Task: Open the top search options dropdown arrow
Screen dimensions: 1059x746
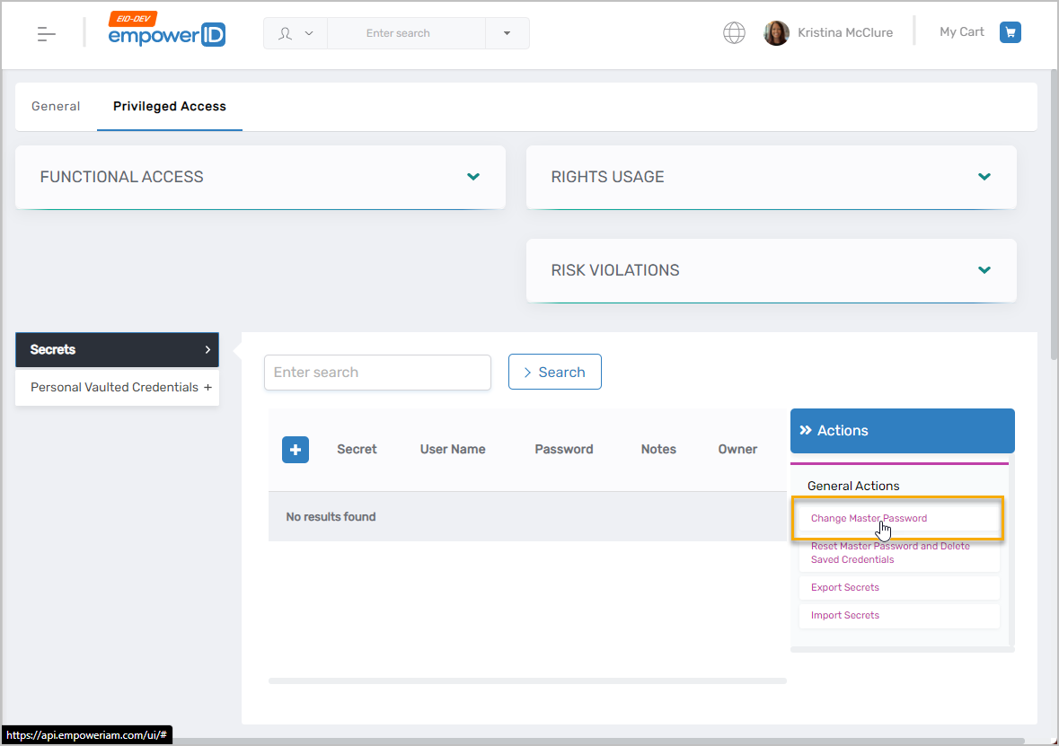Action: tap(507, 33)
